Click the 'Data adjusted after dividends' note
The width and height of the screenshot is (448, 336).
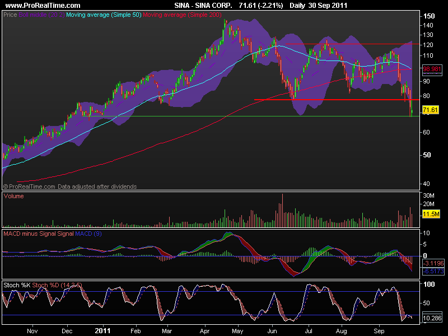point(97,186)
